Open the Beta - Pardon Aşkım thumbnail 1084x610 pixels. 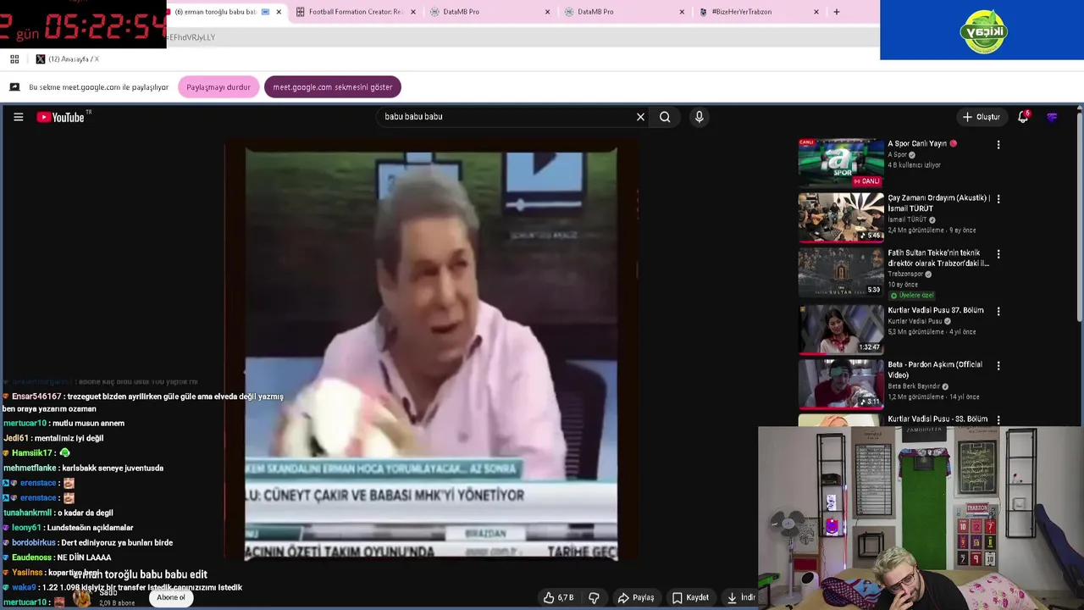[x=841, y=383]
